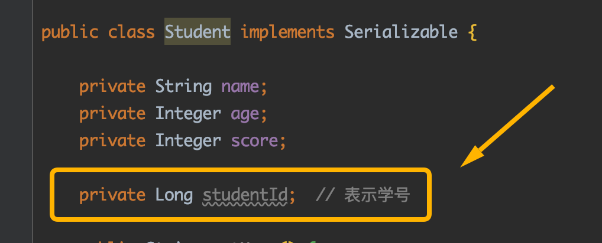
Task: Click the Integer type before score
Action: [x=188, y=141]
